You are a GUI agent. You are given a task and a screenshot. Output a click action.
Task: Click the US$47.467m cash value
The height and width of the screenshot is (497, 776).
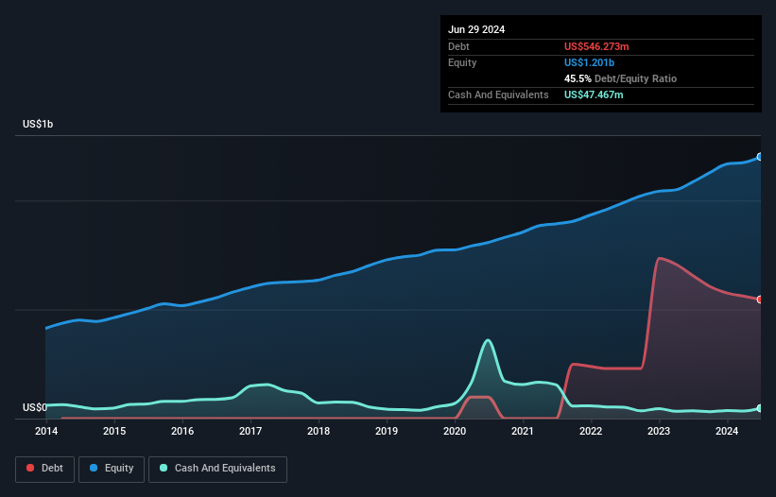[594, 94]
